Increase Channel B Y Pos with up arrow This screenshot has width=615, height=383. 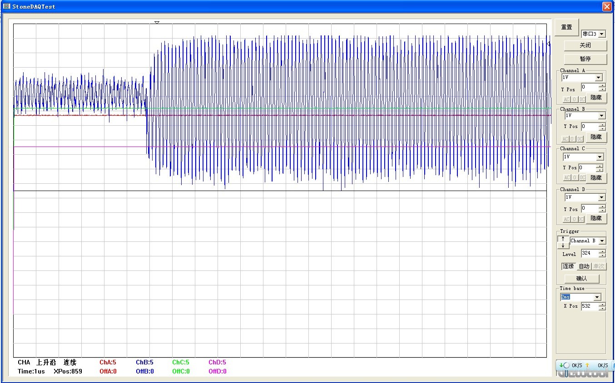pos(602,125)
